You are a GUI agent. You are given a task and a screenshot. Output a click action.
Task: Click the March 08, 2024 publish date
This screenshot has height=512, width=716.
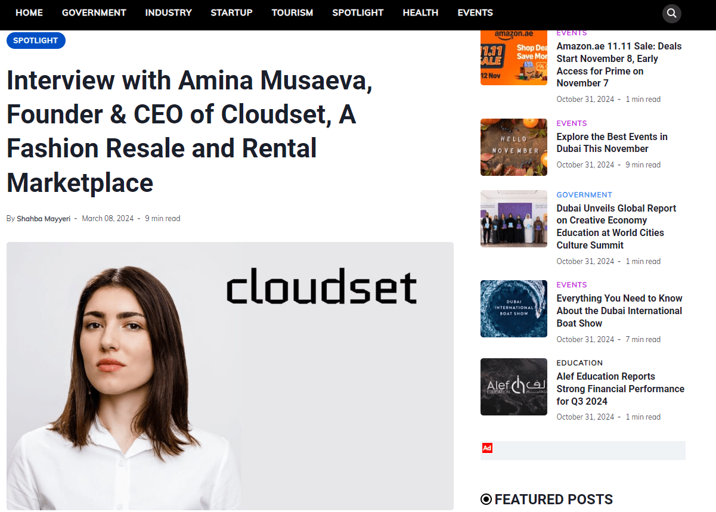108,219
